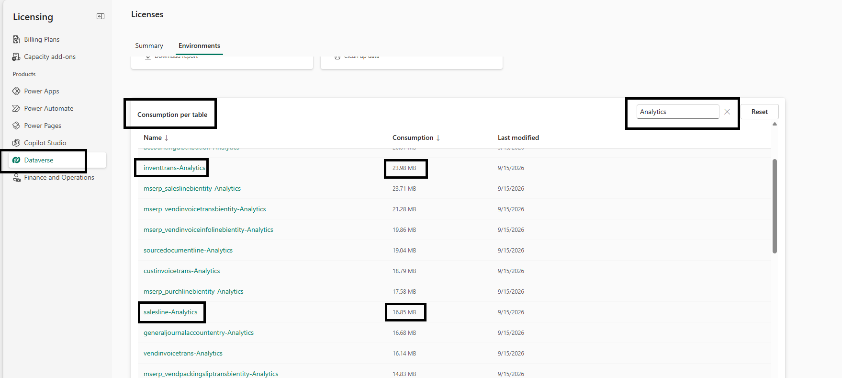Screen dimensions: 842x378
Task: Click the 17.58 MB consumption value
Action: pyautogui.click(x=404, y=292)
